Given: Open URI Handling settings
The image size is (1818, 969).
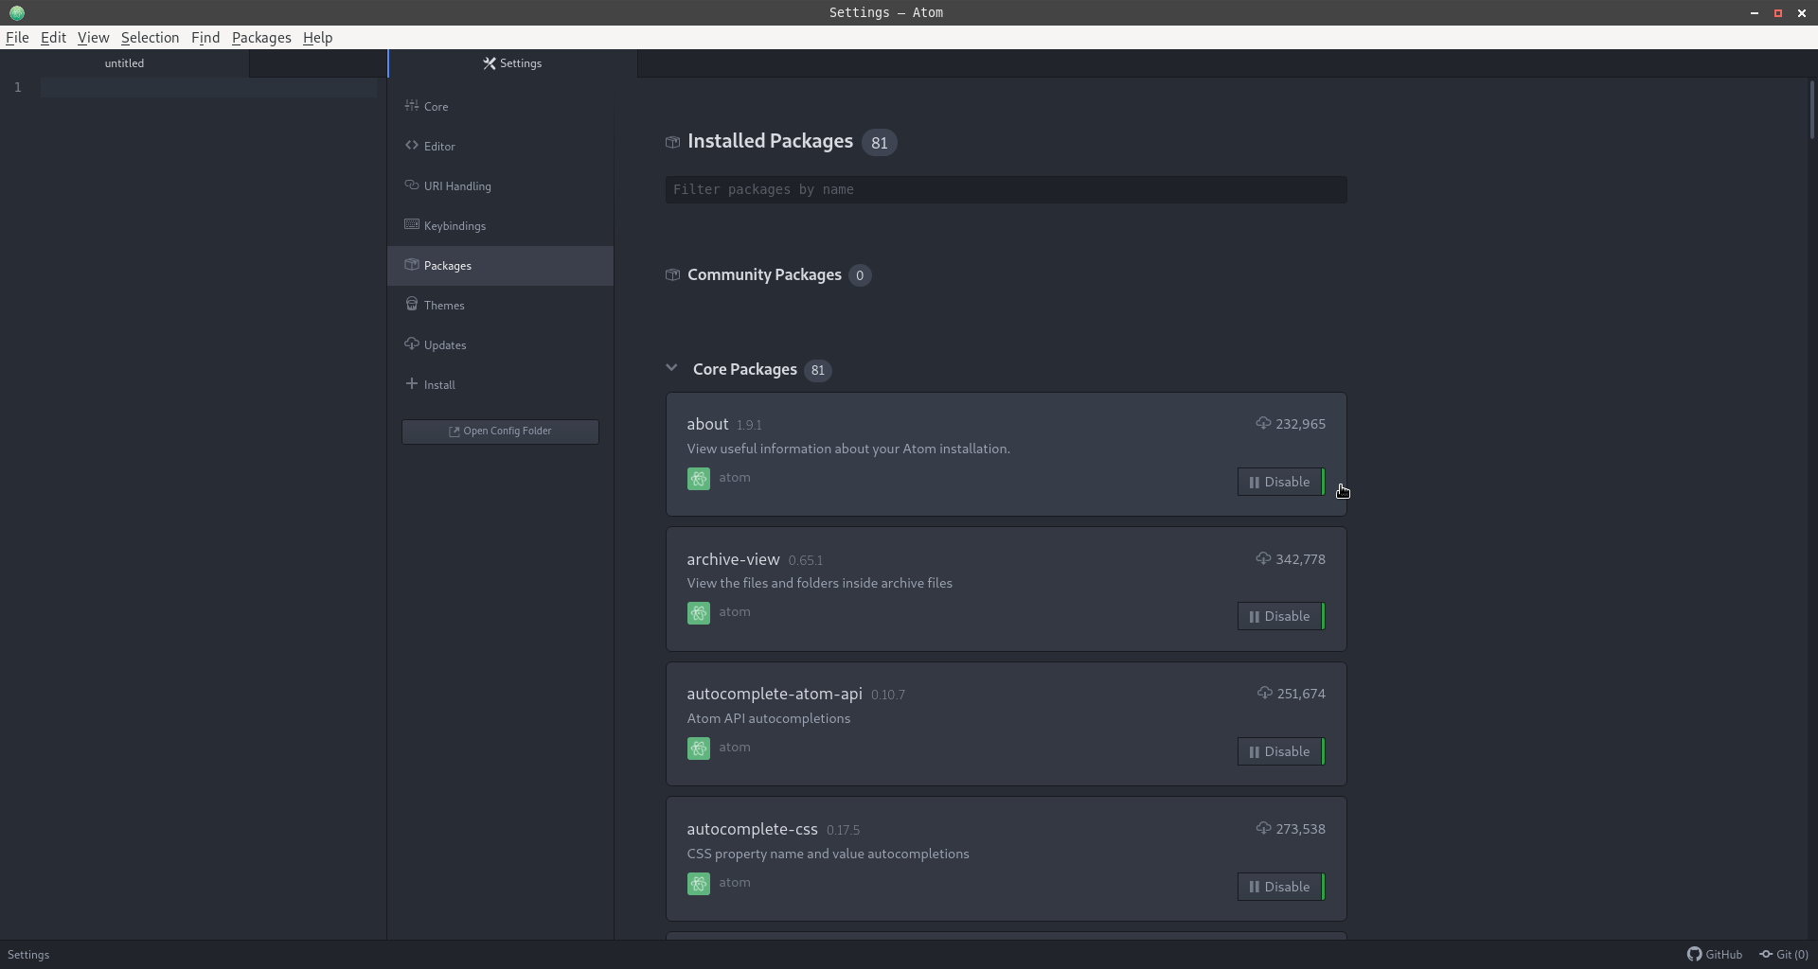Looking at the screenshot, I should click(500, 185).
